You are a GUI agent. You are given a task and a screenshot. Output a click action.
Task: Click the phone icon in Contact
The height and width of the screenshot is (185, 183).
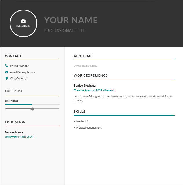(7, 66)
